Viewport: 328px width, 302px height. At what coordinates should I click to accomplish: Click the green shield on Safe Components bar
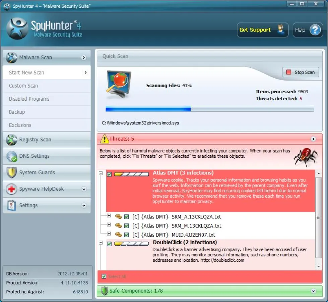click(x=104, y=291)
